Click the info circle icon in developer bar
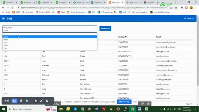The height and width of the screenshot is (112, 199). point(142,104)
